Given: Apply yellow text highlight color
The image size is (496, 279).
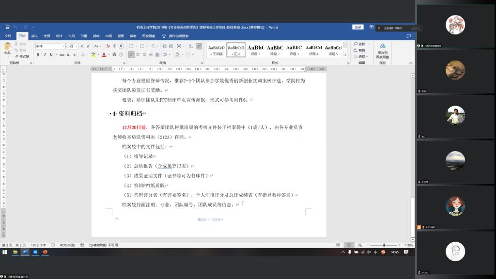Looking at the screenshot, I should (93, 55).
